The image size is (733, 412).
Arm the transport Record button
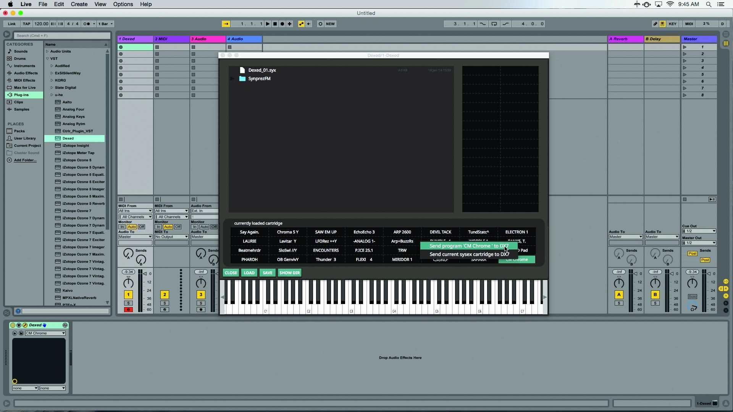click(x=282, y=24)
